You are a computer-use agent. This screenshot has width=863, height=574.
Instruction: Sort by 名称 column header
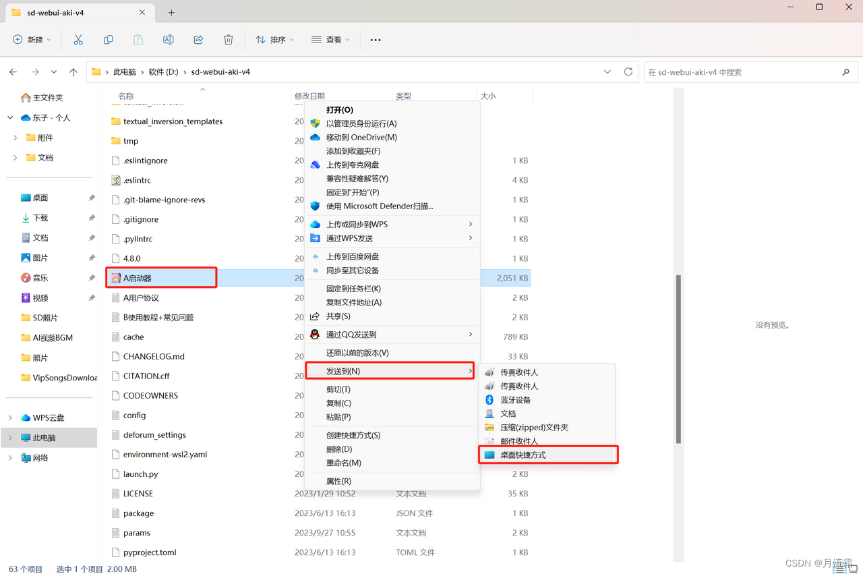pyautogui.click(x=126, y=96)
